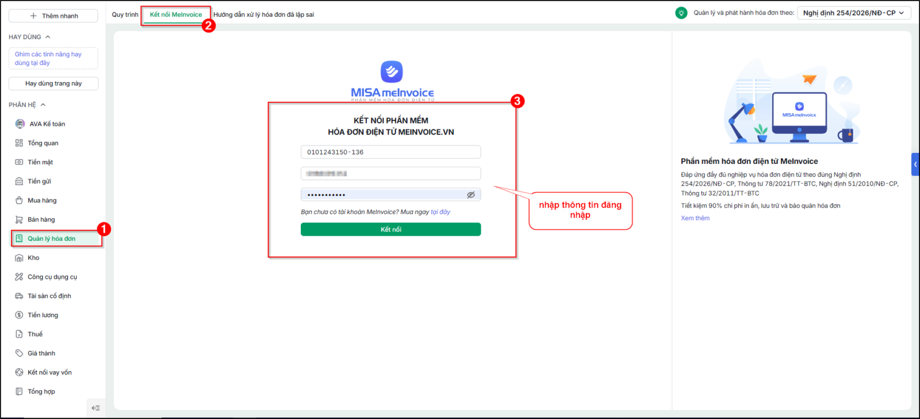Open the Thuế tax icon
This screenshot has width=920, height=419.
(19, 334)
